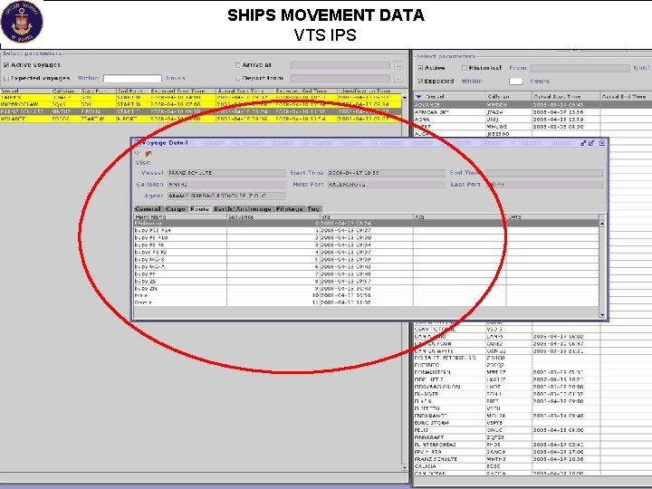Viewport: 652px width, 489px height.
Task: Click the Callsign column header in right table
Action: click(x=509, y=97)
